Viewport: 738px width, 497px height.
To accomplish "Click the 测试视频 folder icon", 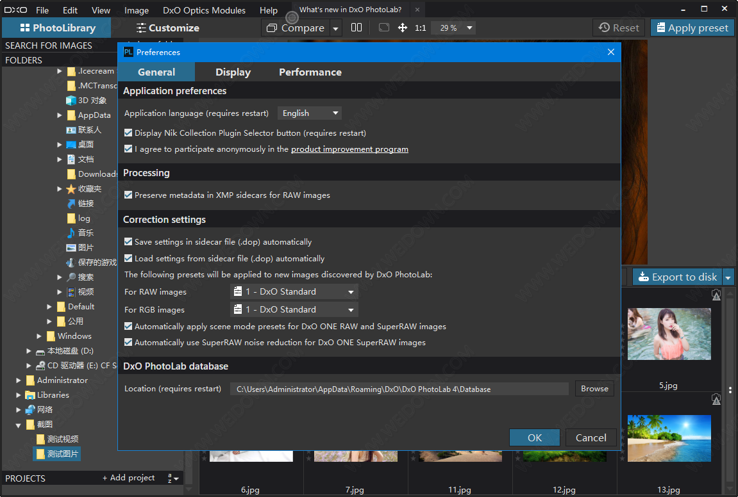I will point(41,439).
